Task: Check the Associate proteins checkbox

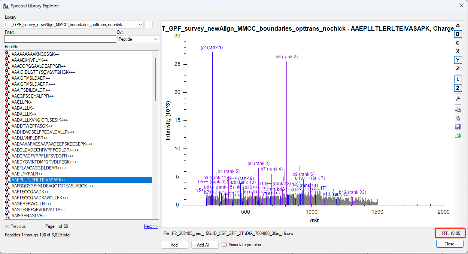Action: pyautogui.click(x=224, y=245)
